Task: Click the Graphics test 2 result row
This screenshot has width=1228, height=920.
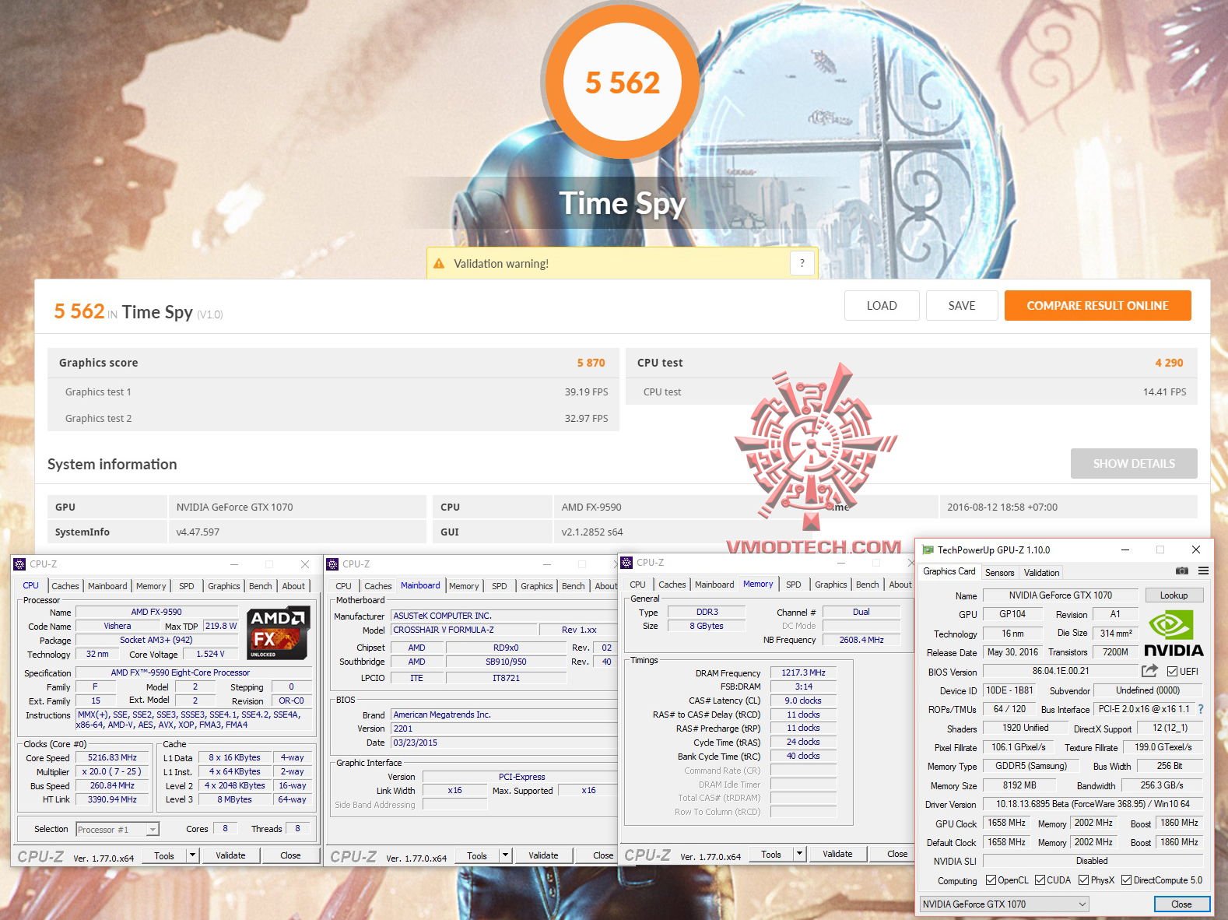Action: coord(333,419)
